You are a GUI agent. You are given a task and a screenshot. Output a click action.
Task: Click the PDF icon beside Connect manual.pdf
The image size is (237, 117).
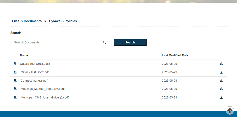pyautogui.click(x=15, y=81)
